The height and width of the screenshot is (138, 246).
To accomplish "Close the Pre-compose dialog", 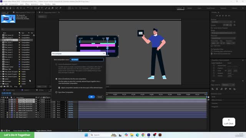I will click(x=104, y=54).
